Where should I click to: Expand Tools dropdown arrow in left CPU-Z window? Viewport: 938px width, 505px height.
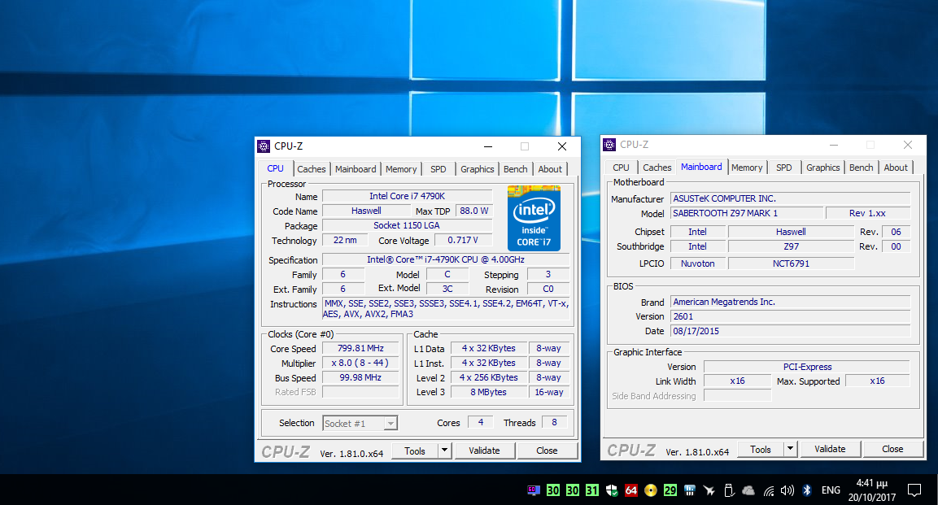(444, 451)
